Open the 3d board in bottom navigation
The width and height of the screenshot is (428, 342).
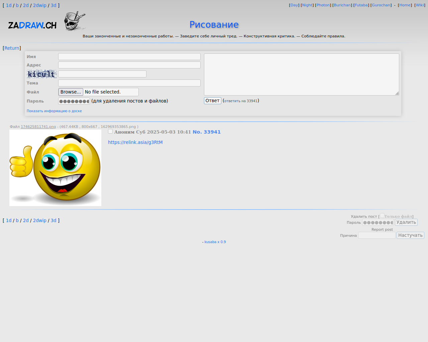point(53,220)
